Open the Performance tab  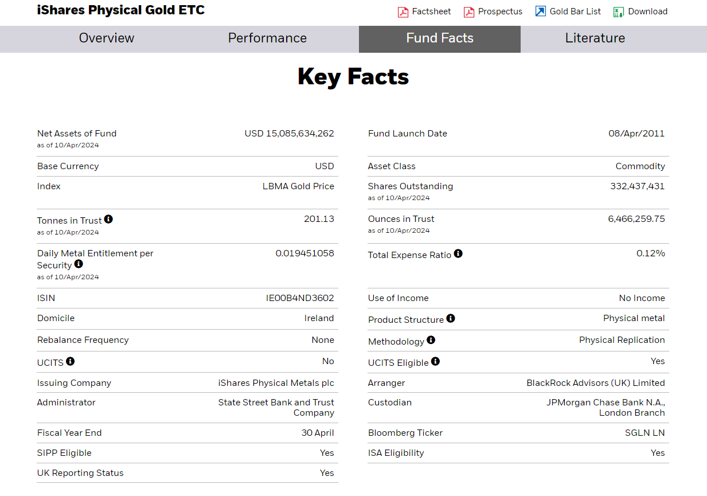267,38
